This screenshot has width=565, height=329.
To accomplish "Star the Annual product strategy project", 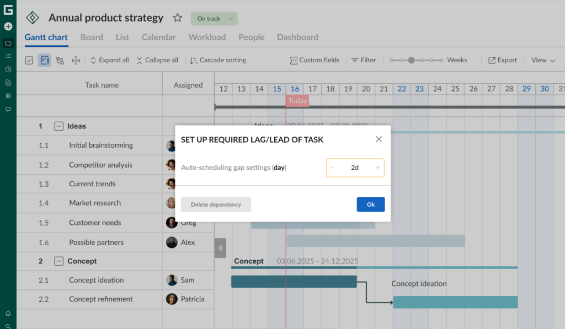I will click(x=177, y=18).
